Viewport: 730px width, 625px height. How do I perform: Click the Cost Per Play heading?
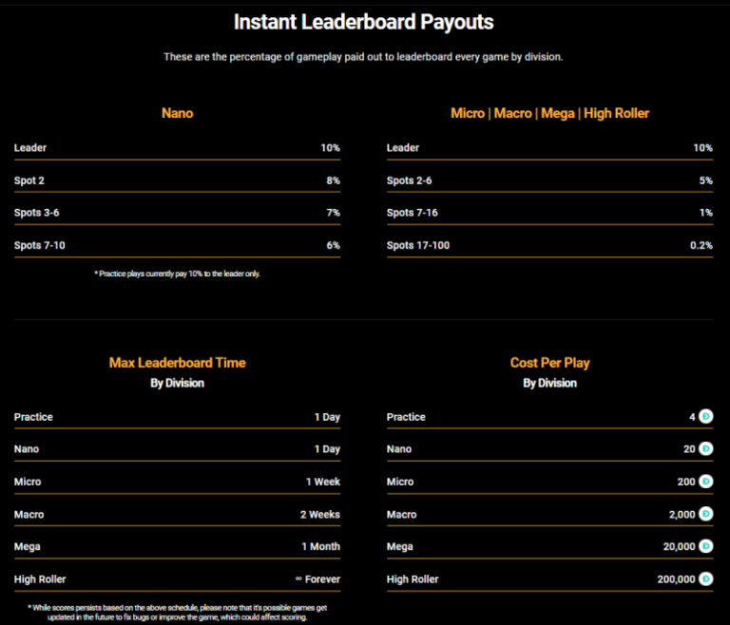tap(549, 362)
